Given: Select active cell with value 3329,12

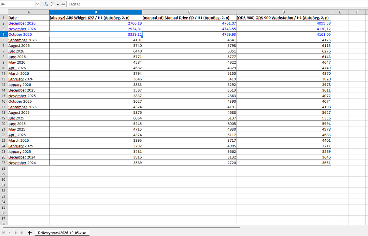Looking at the screenshot, I should point(96,34).
